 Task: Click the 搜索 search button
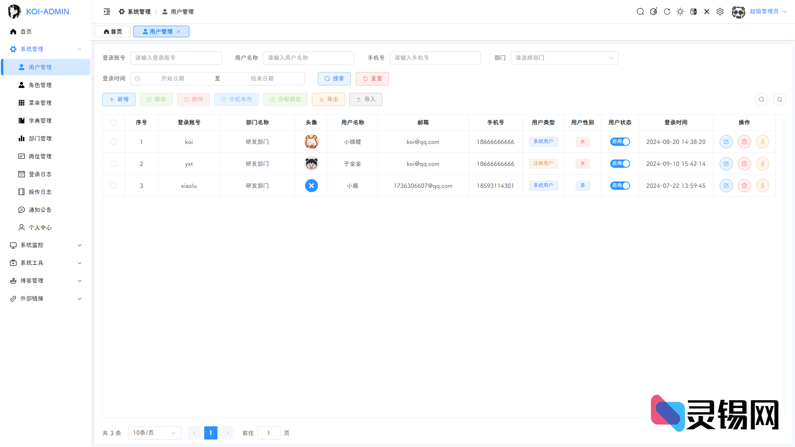[x=334, y=78]
